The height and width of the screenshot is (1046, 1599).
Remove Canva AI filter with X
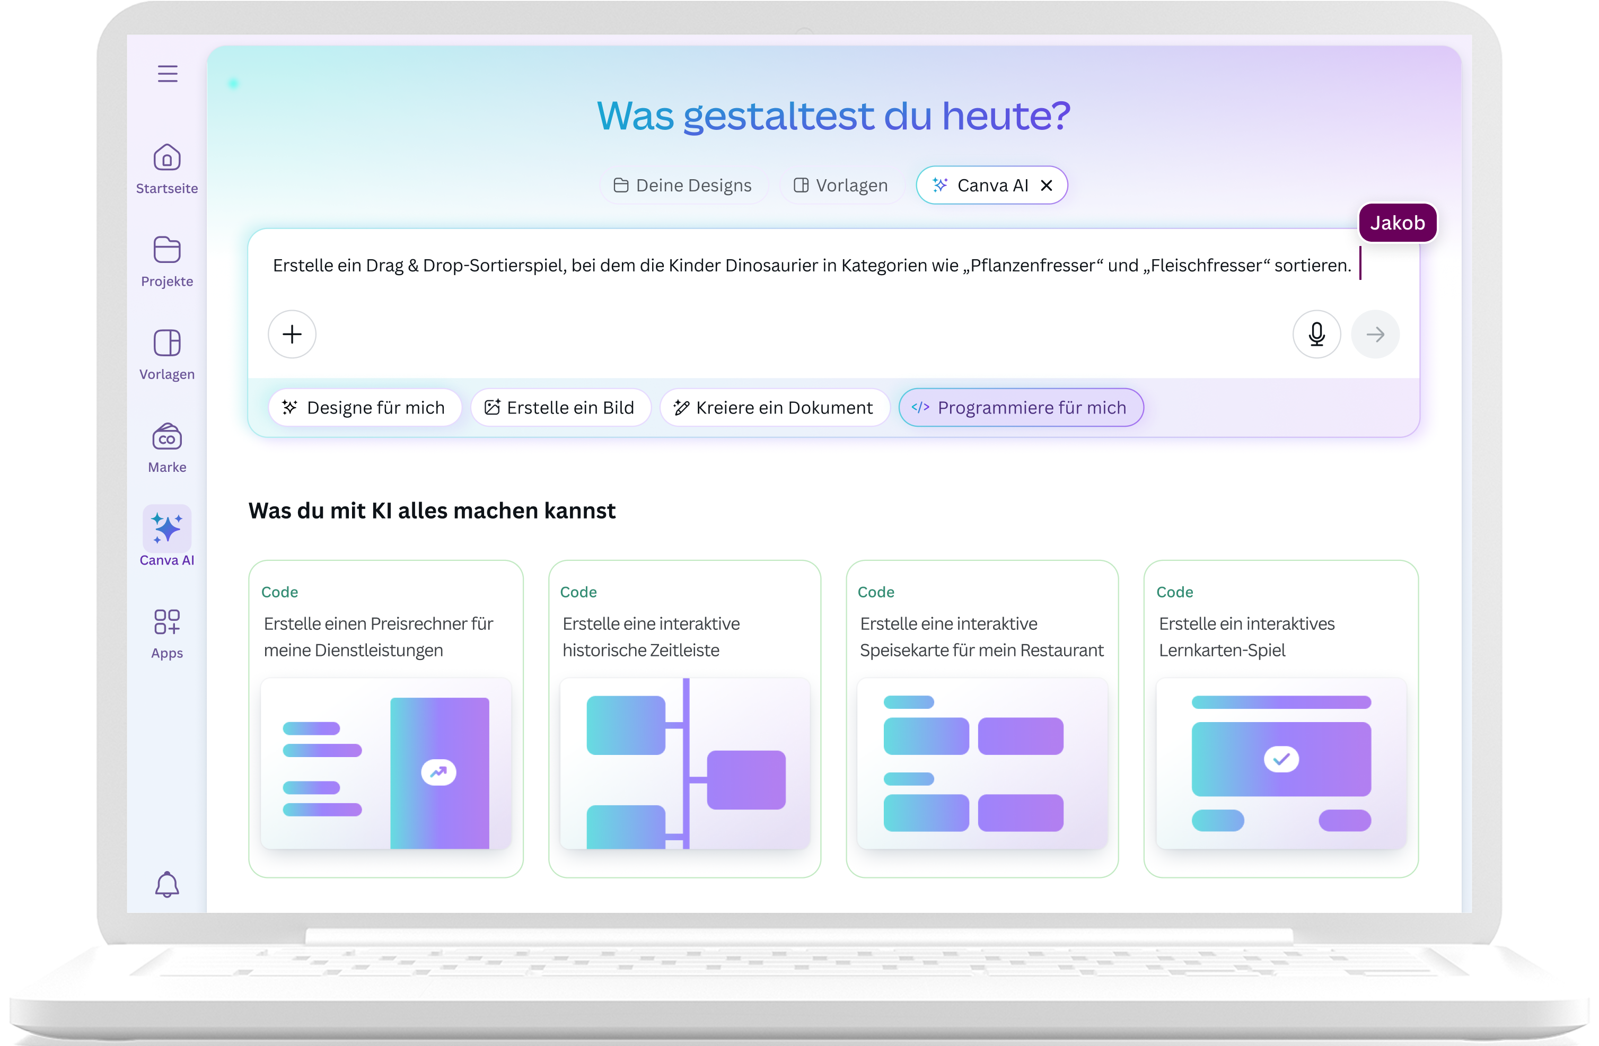(x=1046, y=186)
